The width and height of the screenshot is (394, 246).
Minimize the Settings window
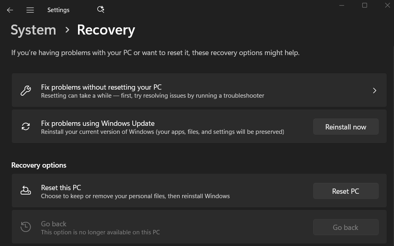342,5
